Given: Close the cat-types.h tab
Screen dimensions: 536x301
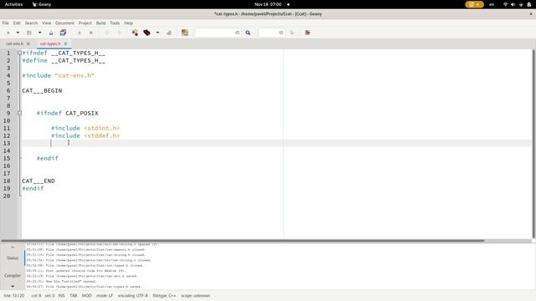Looking at the screenshot, I should [x=65, y=43].
